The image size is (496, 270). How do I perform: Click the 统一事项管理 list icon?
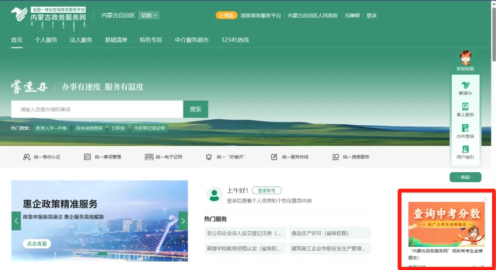click(87, 157)
